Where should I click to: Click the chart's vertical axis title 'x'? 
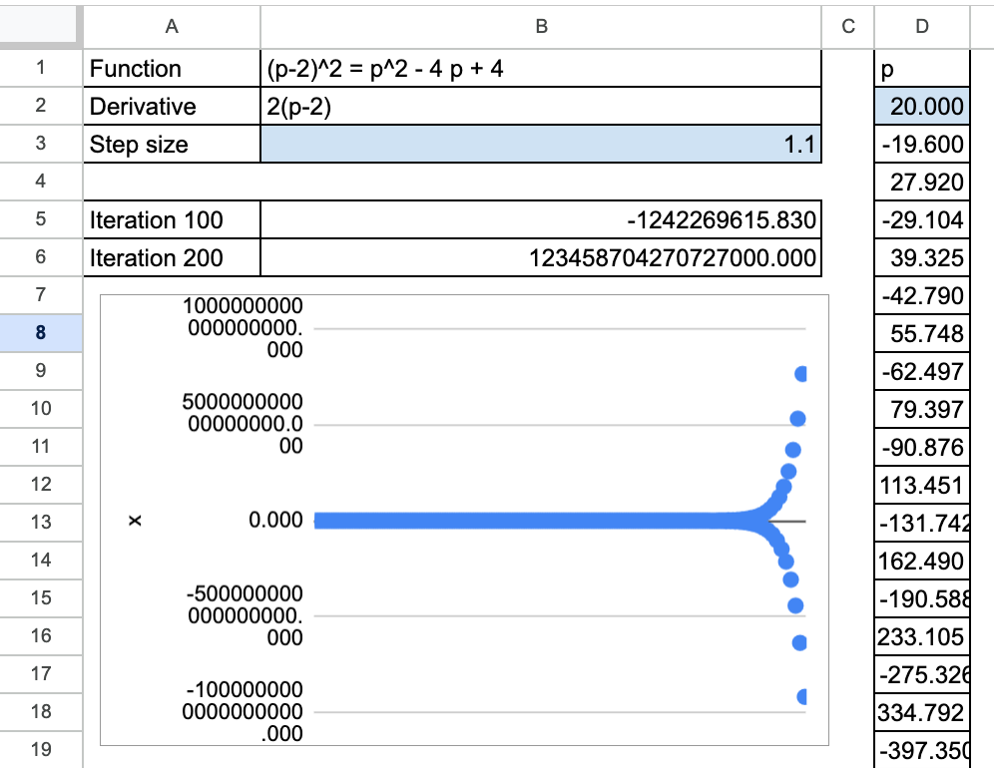137,521
